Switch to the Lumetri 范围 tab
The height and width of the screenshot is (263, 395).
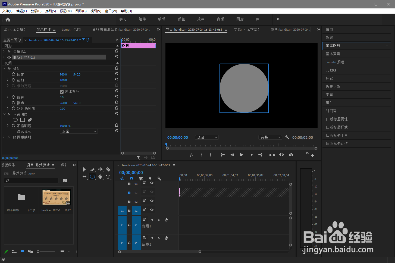coord(71,30)
